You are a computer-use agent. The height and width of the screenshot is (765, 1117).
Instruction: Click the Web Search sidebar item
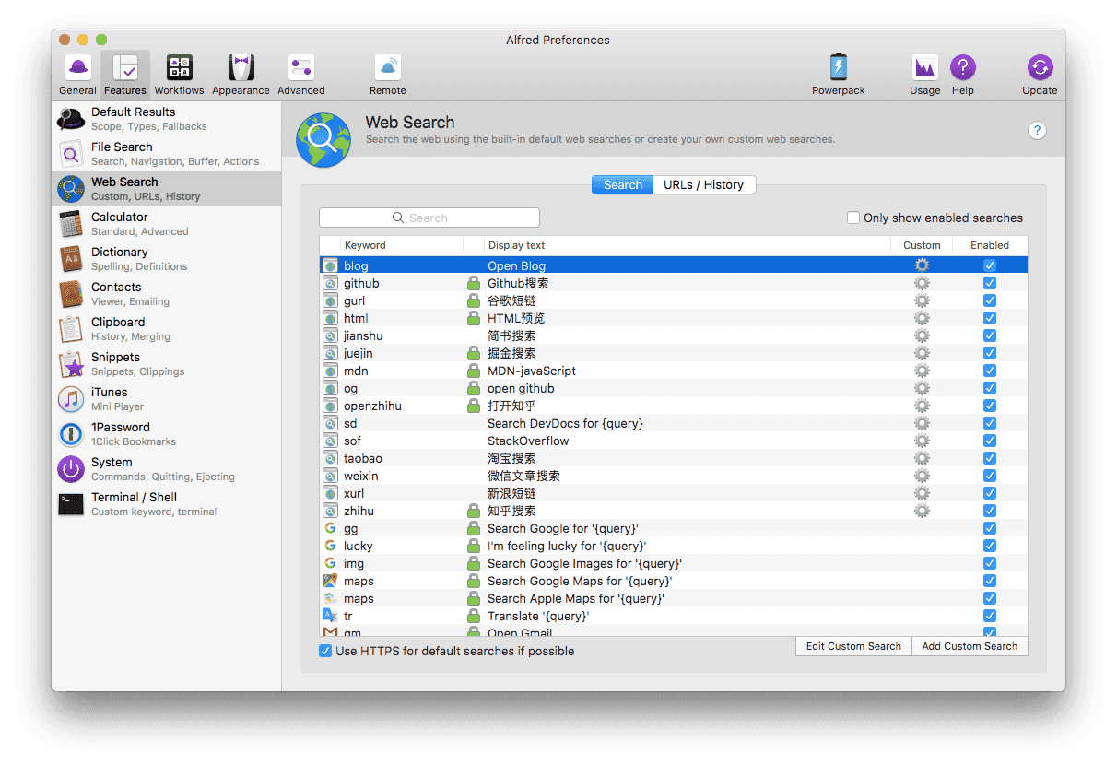tap(167, 189)
